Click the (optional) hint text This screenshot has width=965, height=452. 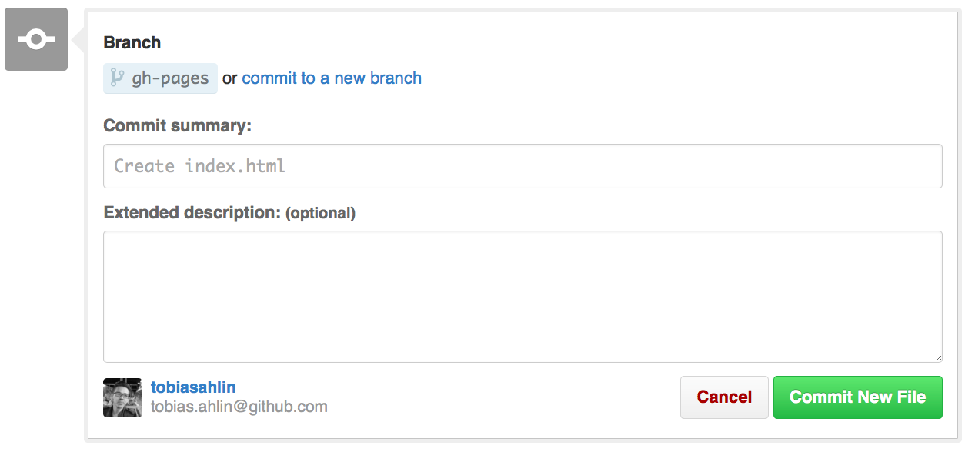pos(321,214)
